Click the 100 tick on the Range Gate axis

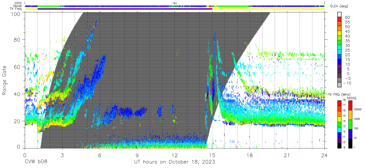pos(15,14)
